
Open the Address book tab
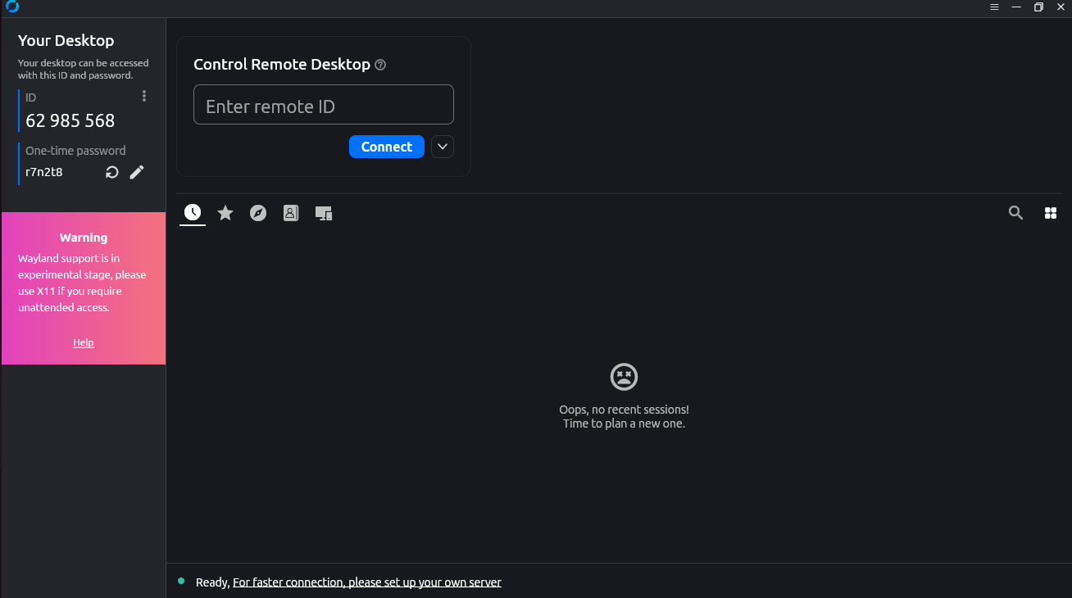coord(291,213)
